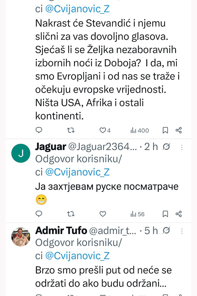The image size is (197, 296).
Task: Reply to the tweet mentioning Stevandić
Action: (39, 130)
